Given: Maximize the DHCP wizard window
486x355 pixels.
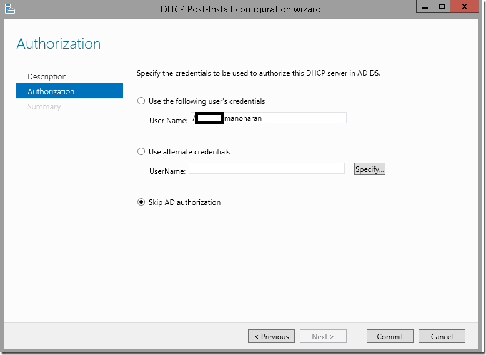Looking at the screenshot, I should (x=442, y=6).
